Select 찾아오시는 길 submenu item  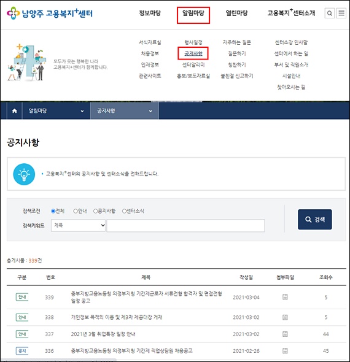click(291, 87)
